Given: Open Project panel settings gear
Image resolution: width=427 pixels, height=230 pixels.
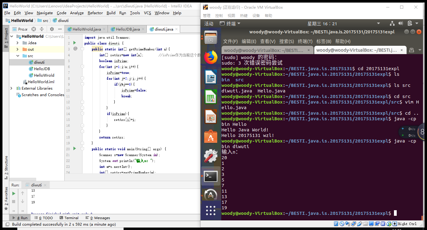Looking at the screenshot, I should [x=52, y=29].
